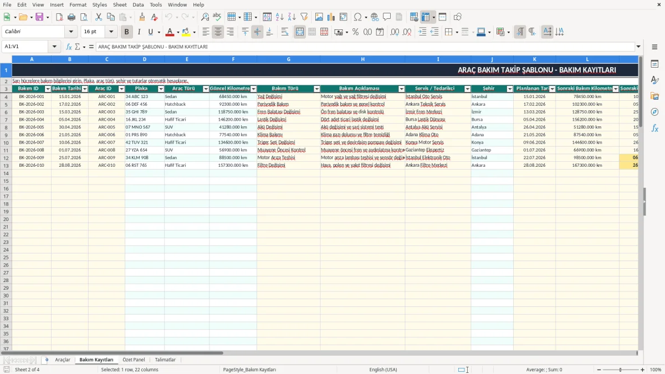The width and height of the screenshot is (665, 374).
Task: Open the Şehir column filter dropdown
Action: 510,89
